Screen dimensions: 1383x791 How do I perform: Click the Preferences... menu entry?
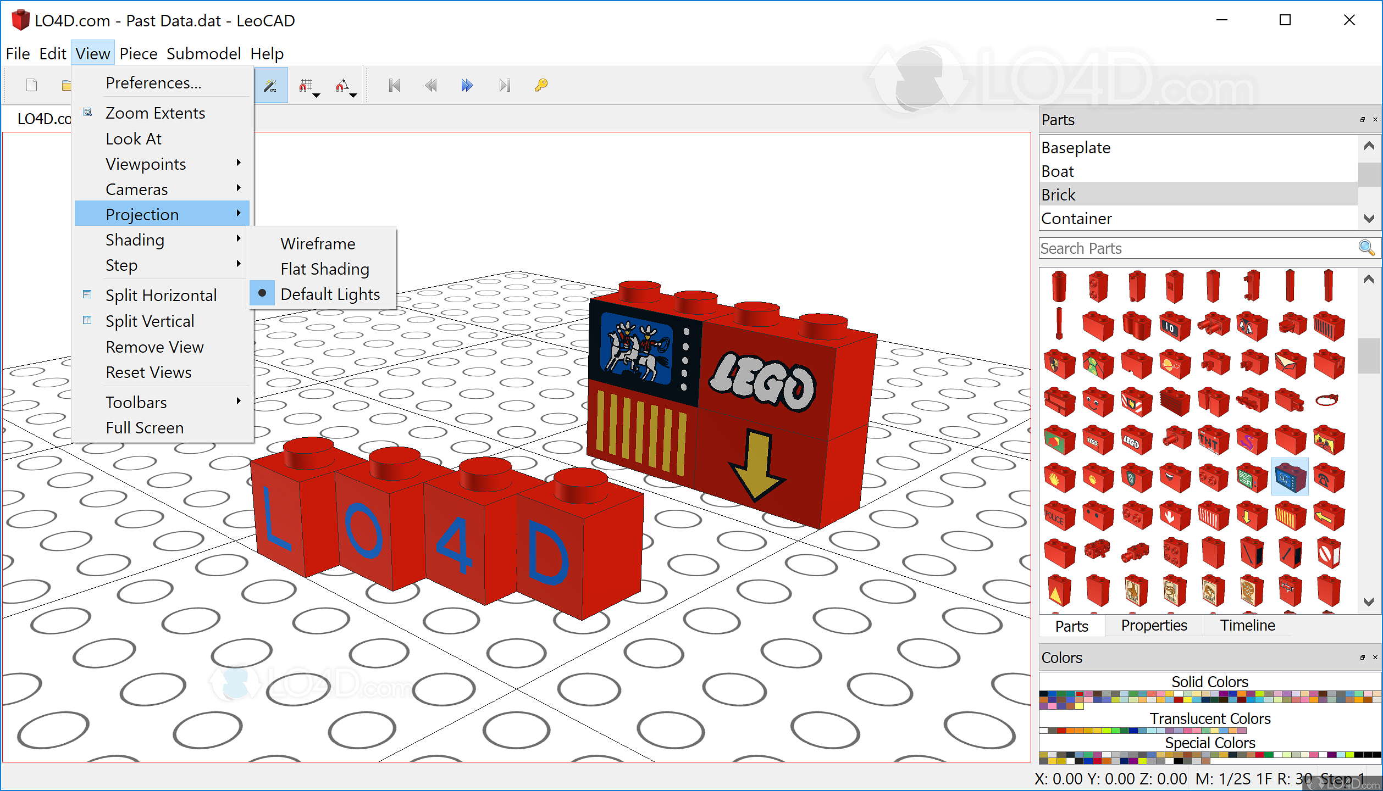(x=153, y=83)
